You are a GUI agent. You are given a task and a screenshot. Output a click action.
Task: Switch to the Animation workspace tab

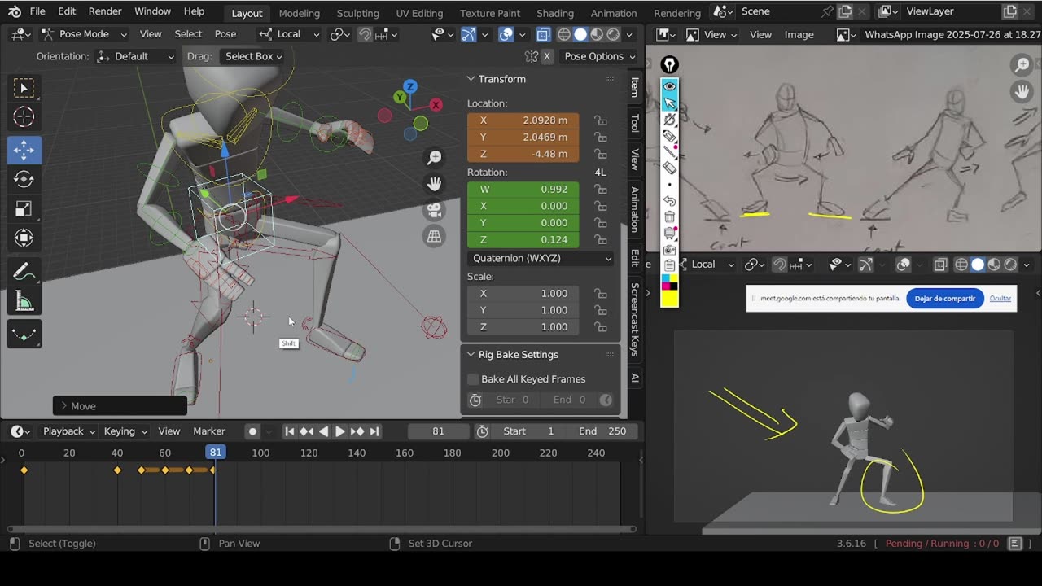[x=613, y=13]
